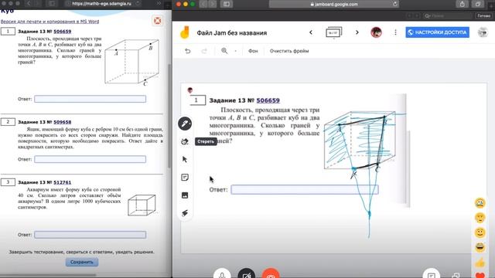Viewport: 495px width, 278px height.
Task: Open link 512761 in left browser window
Action: [62, 182]
